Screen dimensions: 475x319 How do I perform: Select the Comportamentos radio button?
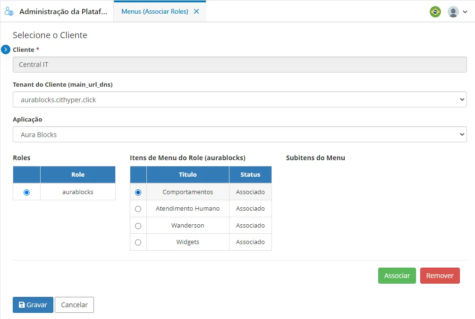pos(138,192)
